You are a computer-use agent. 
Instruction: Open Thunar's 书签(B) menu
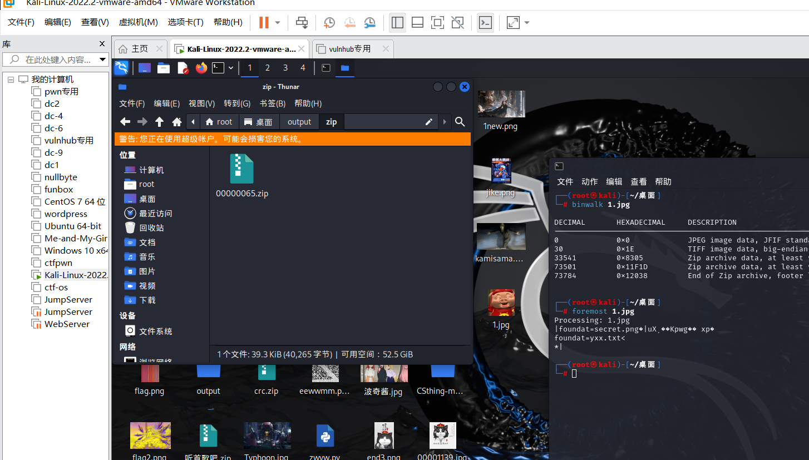(x=273, y=103)
